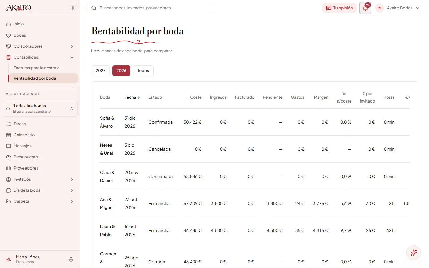This screenshot has height=268, width=429.
Task: Select the 2026 year filter
Action: 121,71
